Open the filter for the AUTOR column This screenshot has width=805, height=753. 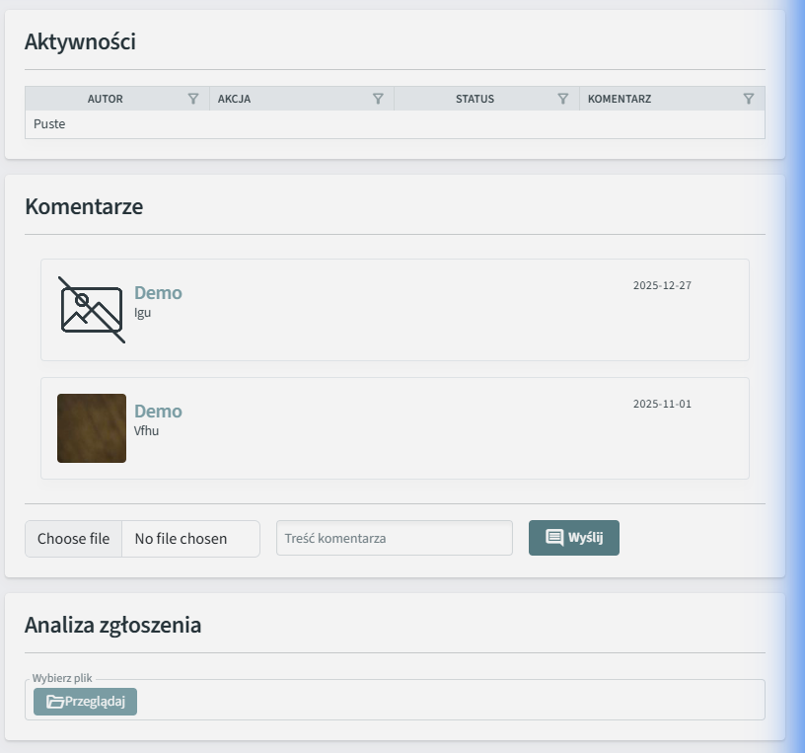click(193, 99)
